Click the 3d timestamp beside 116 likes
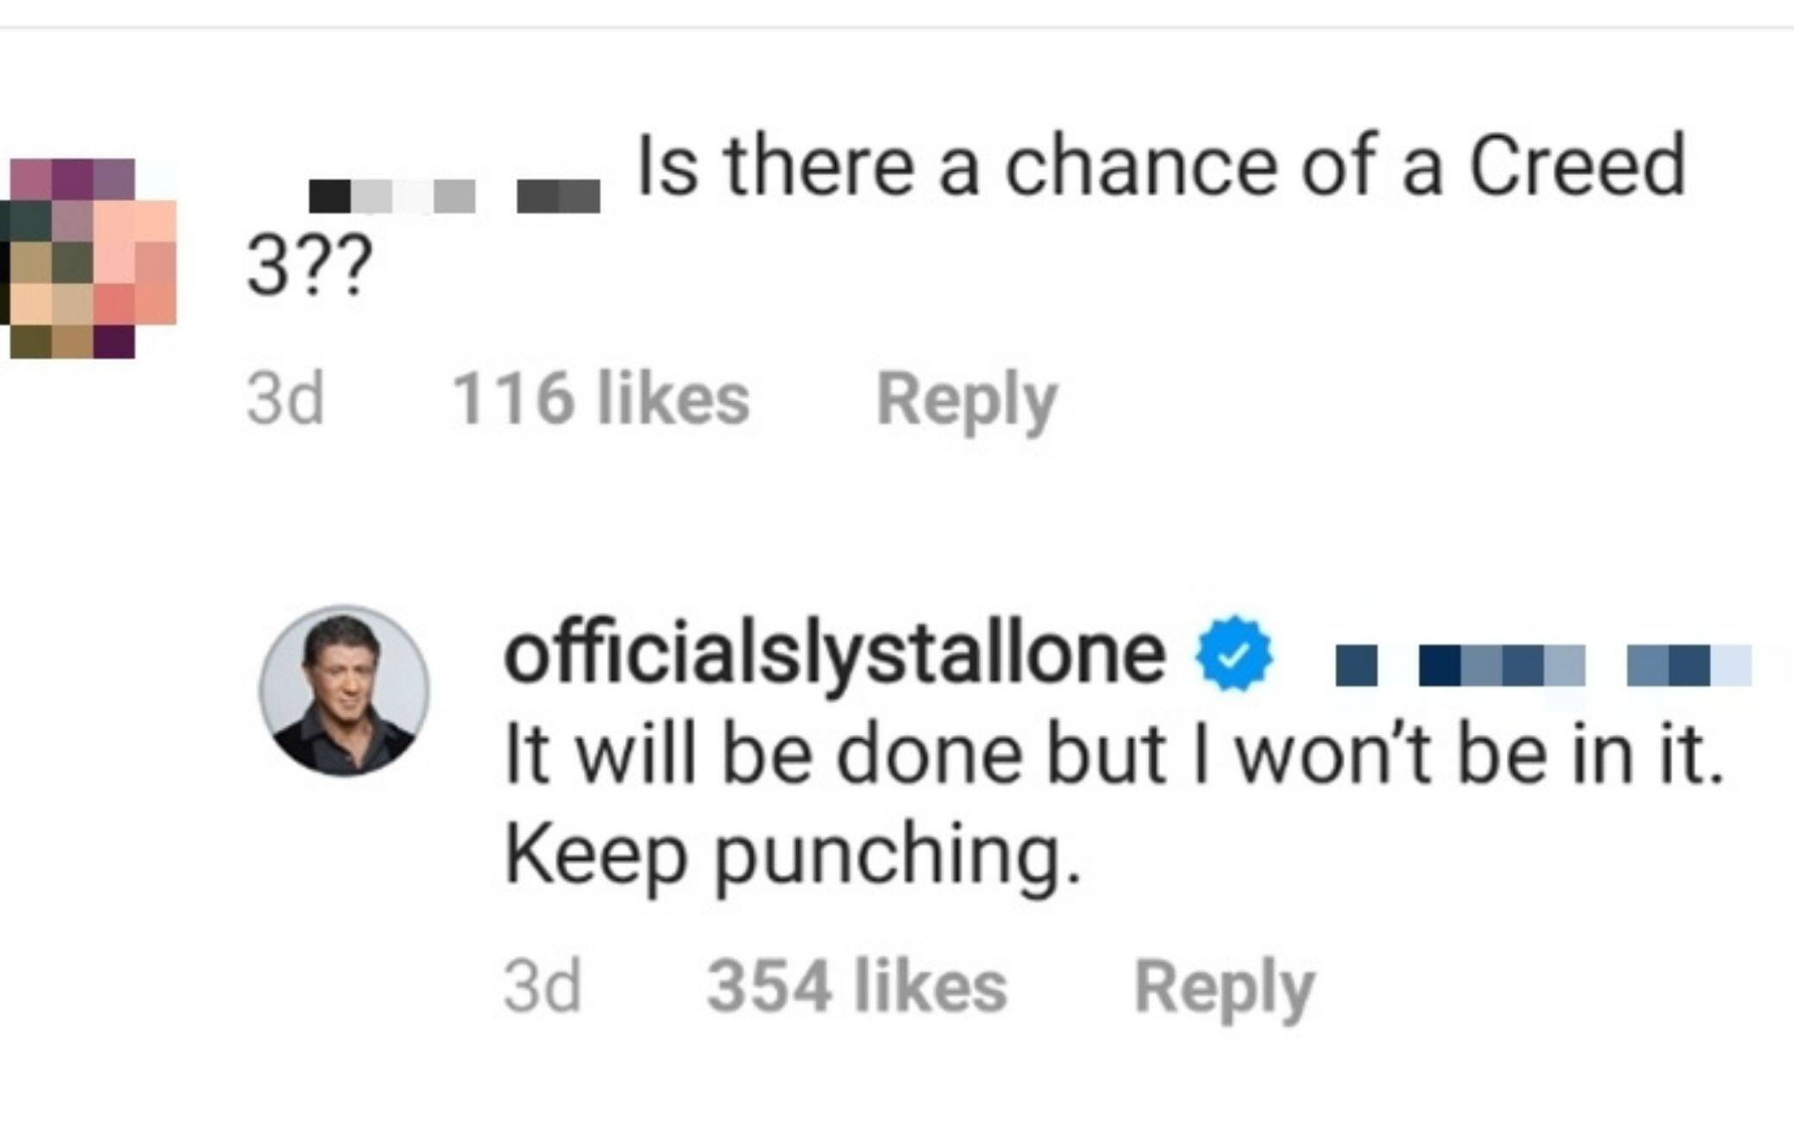This screenshot has height=1123, width=1794. coord(285,400)
